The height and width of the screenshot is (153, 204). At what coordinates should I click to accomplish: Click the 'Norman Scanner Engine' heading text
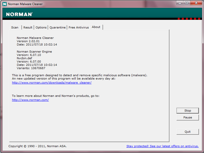coord(34,52)
